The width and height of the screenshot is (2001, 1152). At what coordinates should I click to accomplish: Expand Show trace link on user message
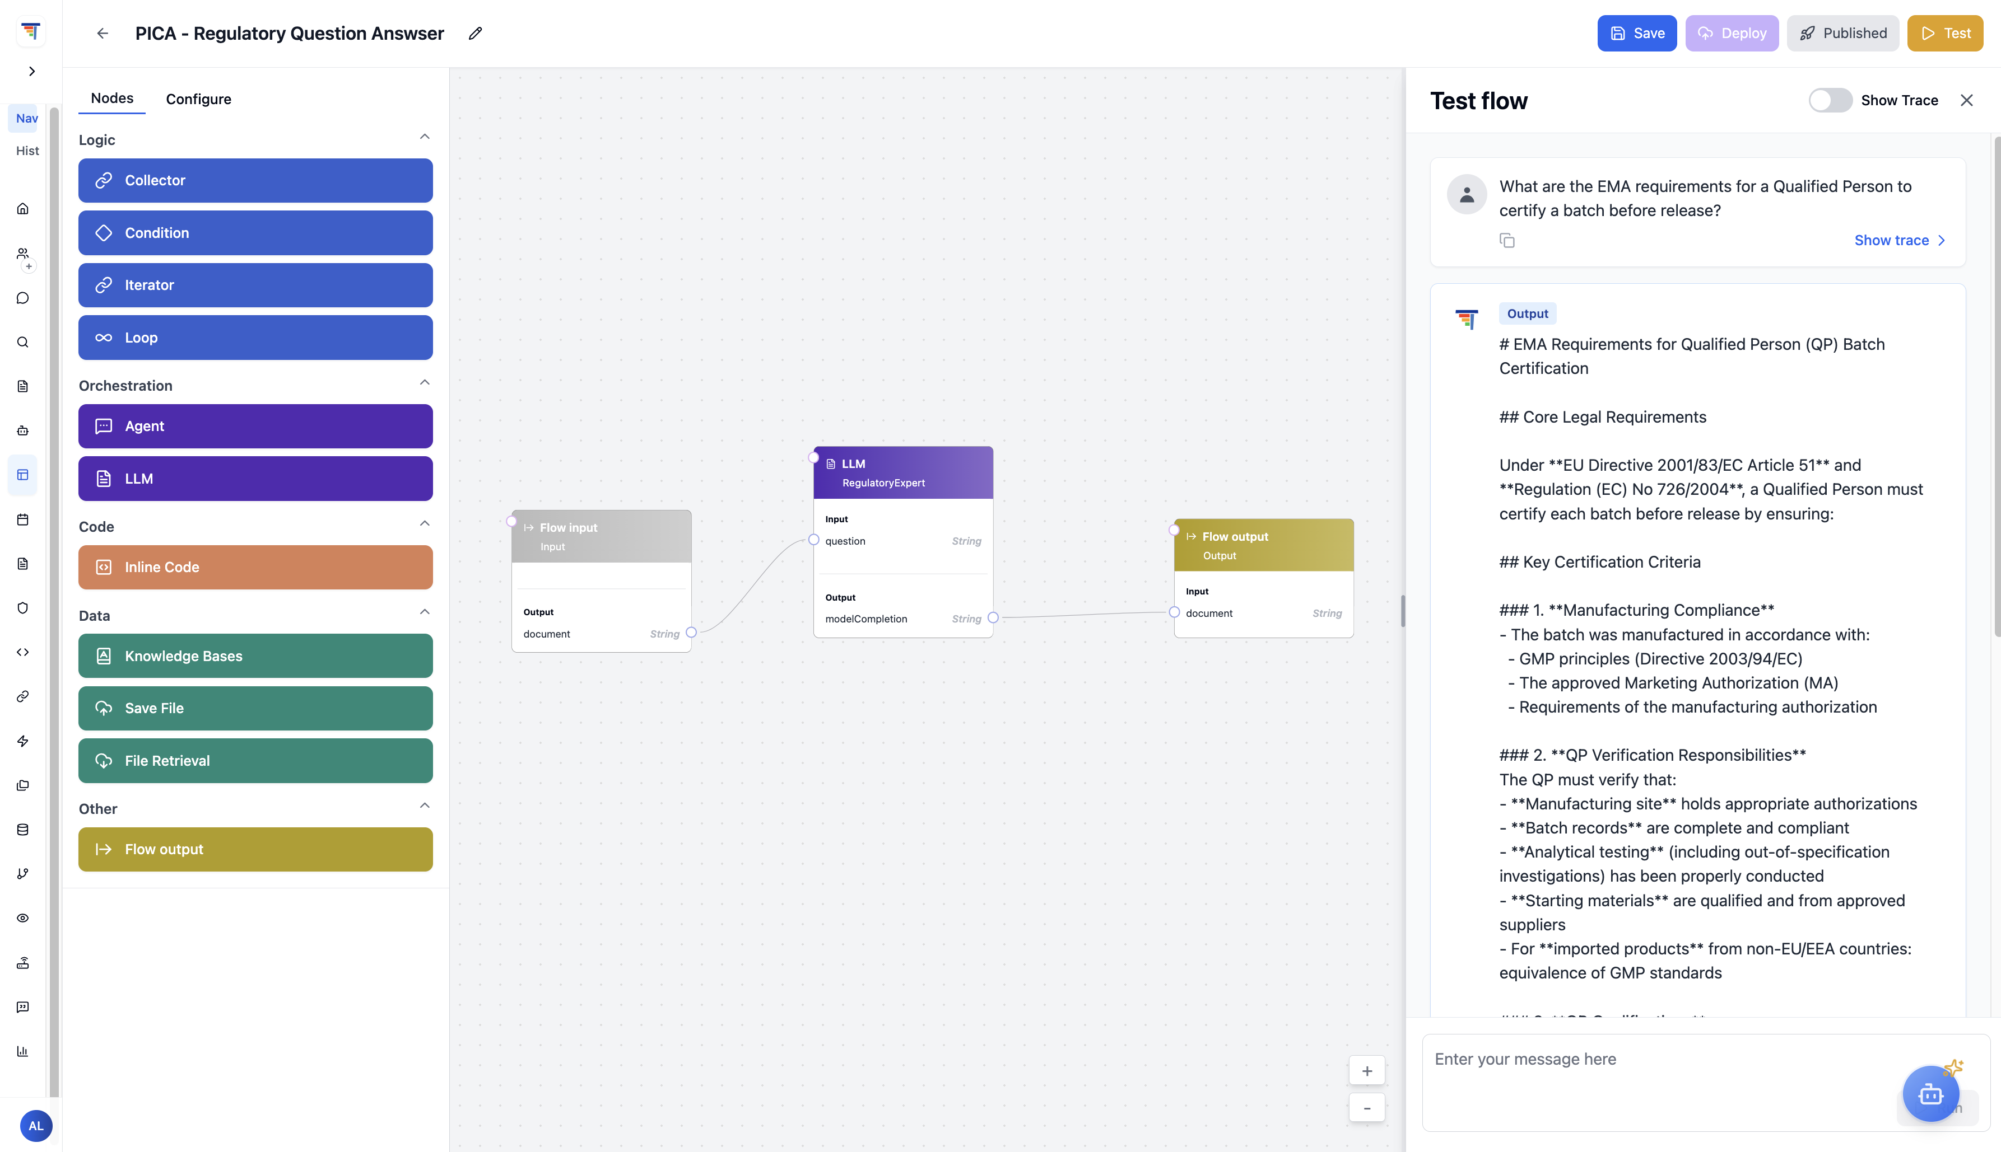(1900, 241)
